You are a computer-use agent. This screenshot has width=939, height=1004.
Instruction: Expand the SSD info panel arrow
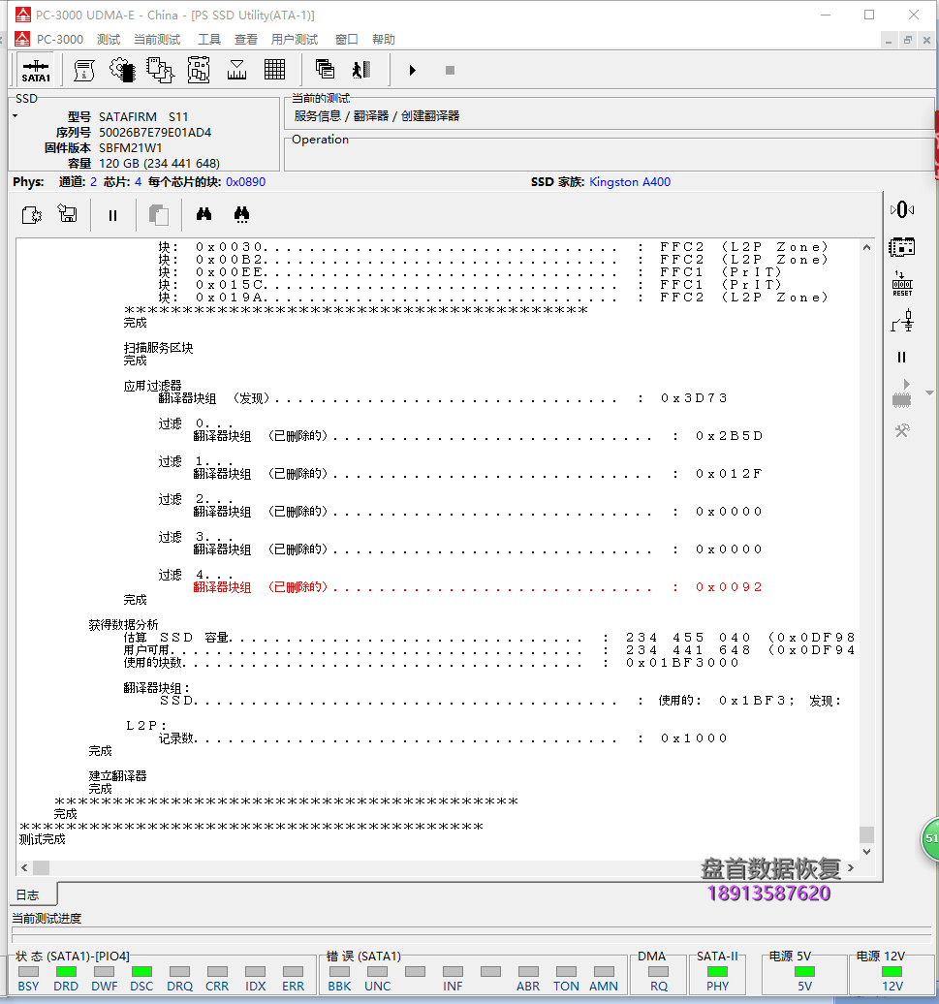(16, 116)
